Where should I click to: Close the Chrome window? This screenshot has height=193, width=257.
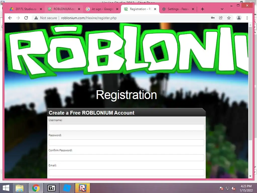click(x=247, y=6)
